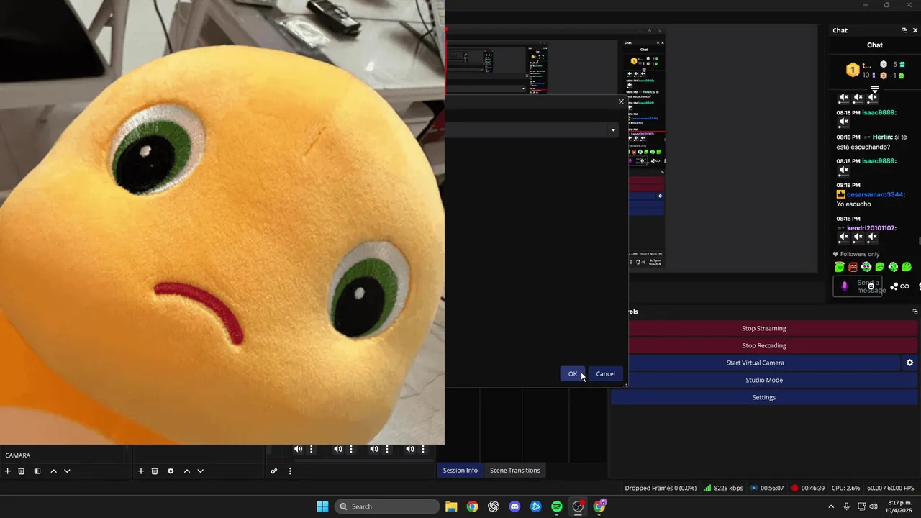Close the dialog with its X button
Screen dimensions: 921x518
(621, 101)
